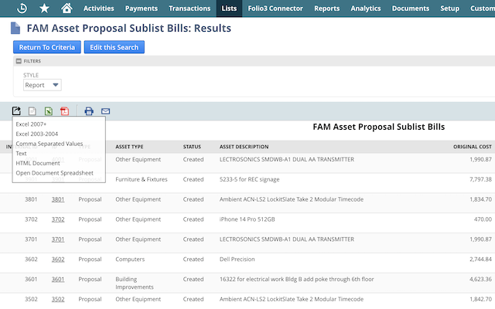495x309 pixels.
Task: Open the Activities menu
Action: [98, 8]
